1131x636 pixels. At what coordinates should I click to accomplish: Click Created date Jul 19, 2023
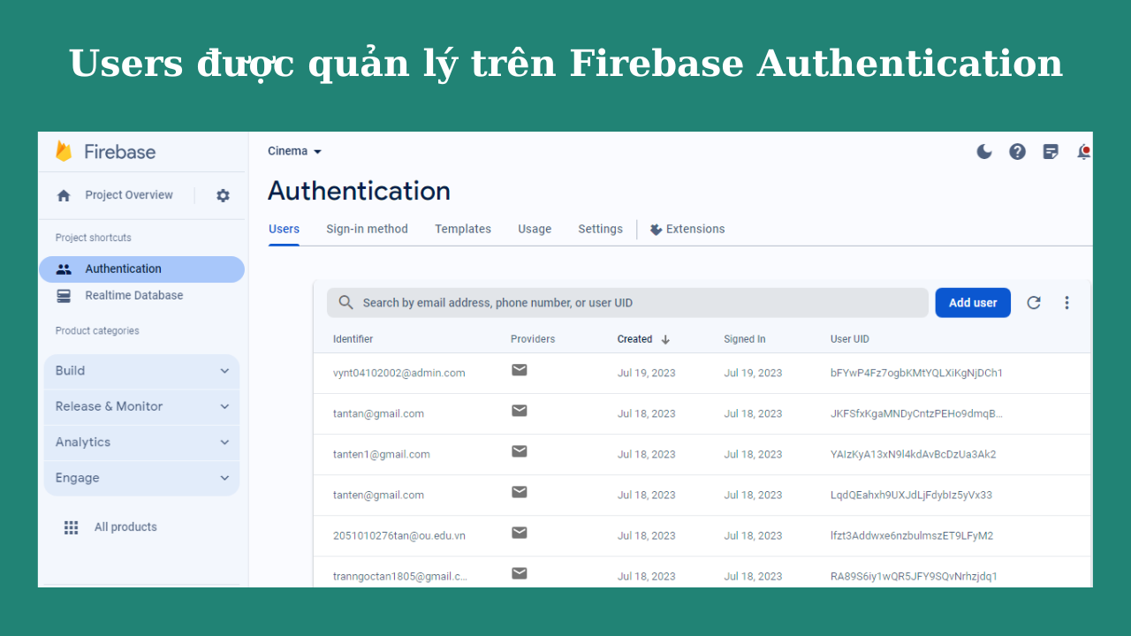coord(646,374)
